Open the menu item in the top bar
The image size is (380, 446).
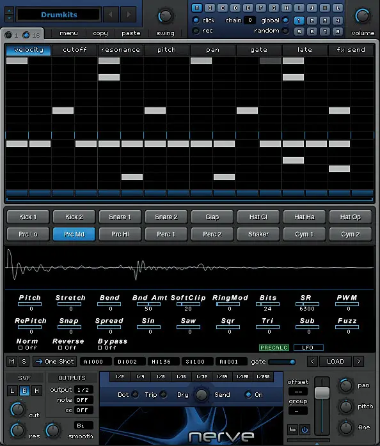tap(68, 33)
